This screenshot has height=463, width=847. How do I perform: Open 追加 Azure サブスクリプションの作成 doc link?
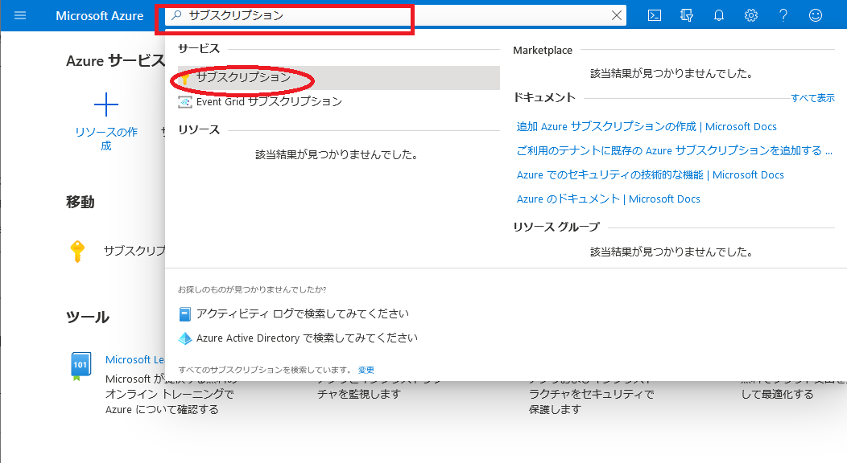click(x=647, y=127)
